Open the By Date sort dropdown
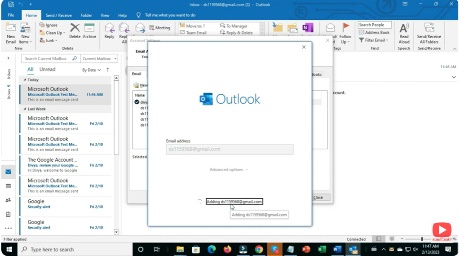Viewport: 460px width, 256px height. pos(91,70)
